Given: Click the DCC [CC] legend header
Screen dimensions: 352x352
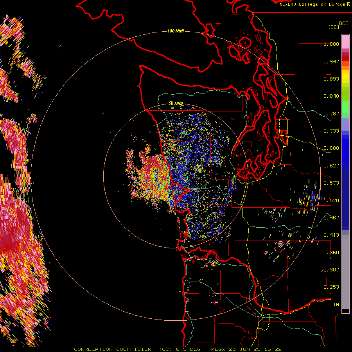Looking at the screenshot, I should tap(338, 25).
